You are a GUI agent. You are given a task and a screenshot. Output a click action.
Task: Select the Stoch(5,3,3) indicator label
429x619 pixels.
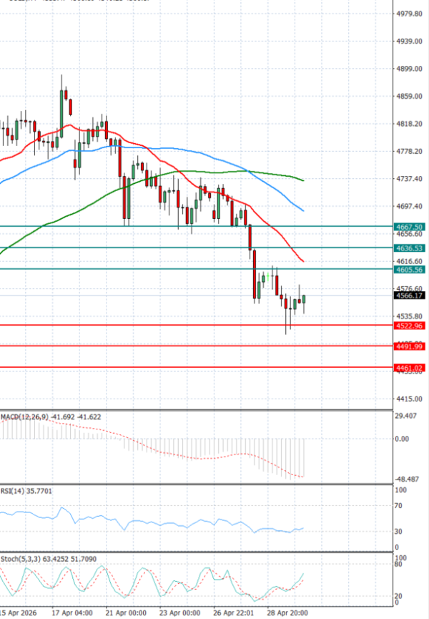[19, 557]
